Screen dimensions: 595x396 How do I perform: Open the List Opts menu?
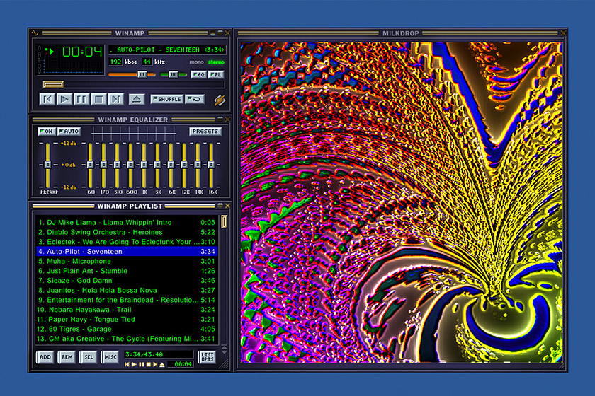208,357
